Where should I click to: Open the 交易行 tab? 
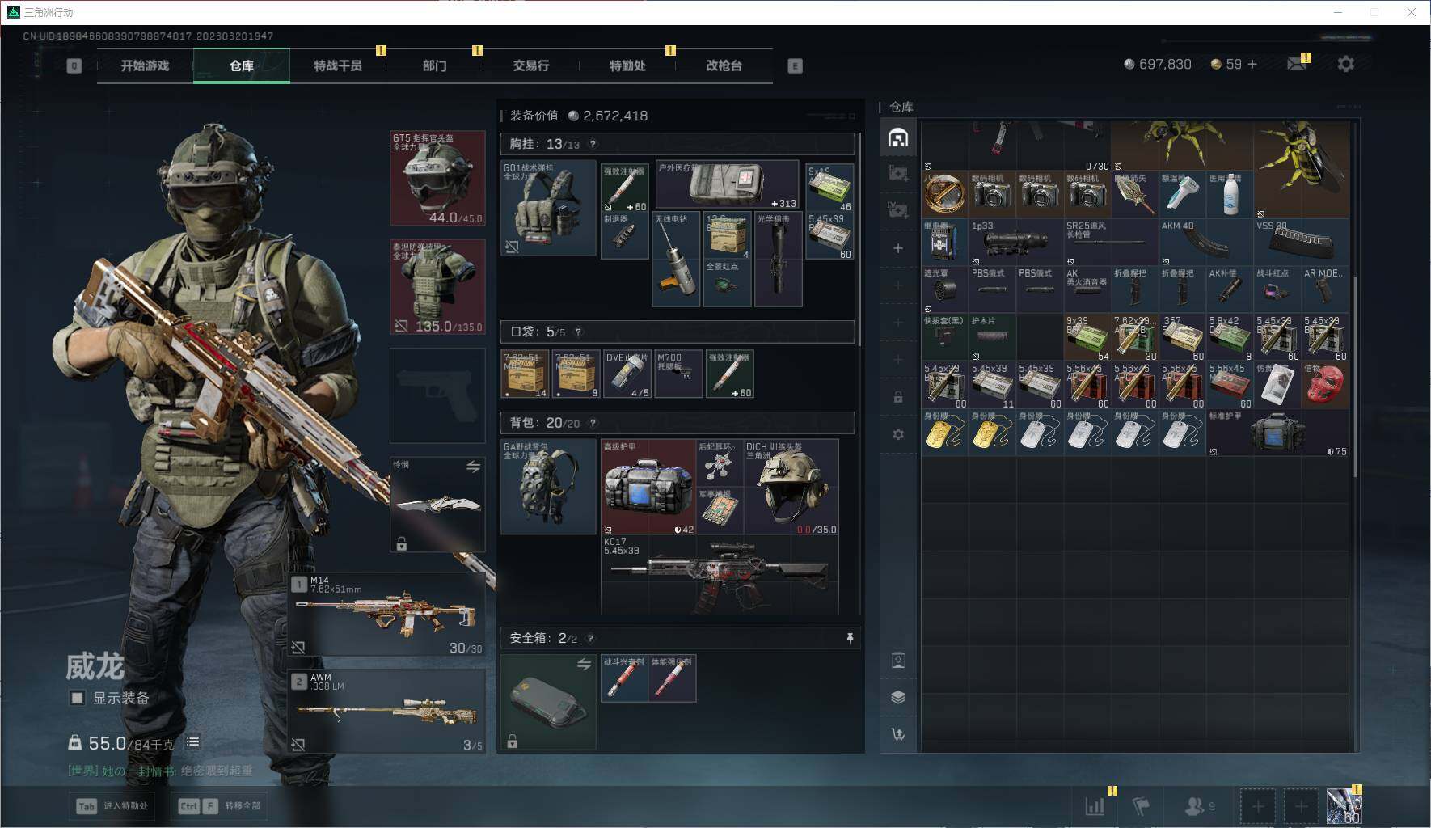530,65
